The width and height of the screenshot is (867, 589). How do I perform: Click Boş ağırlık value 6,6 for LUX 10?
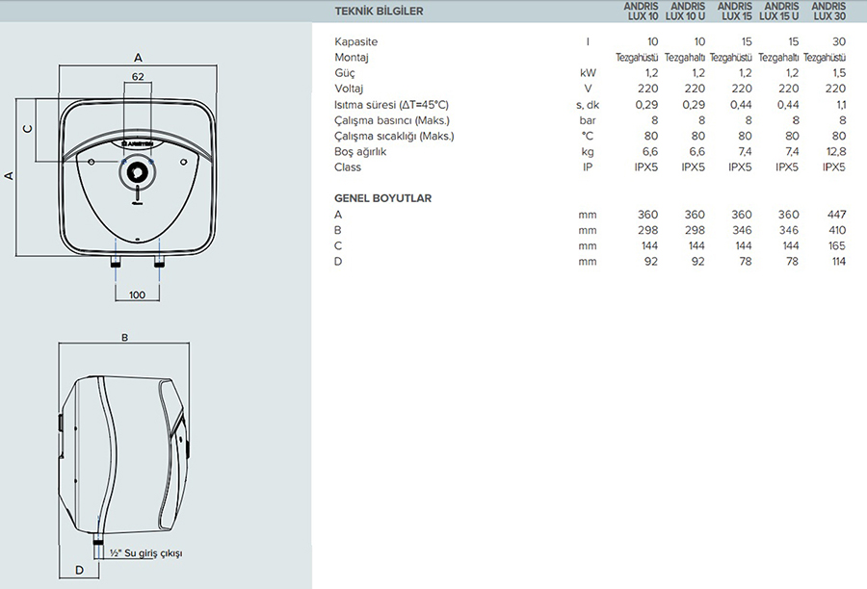click(650, 152)
